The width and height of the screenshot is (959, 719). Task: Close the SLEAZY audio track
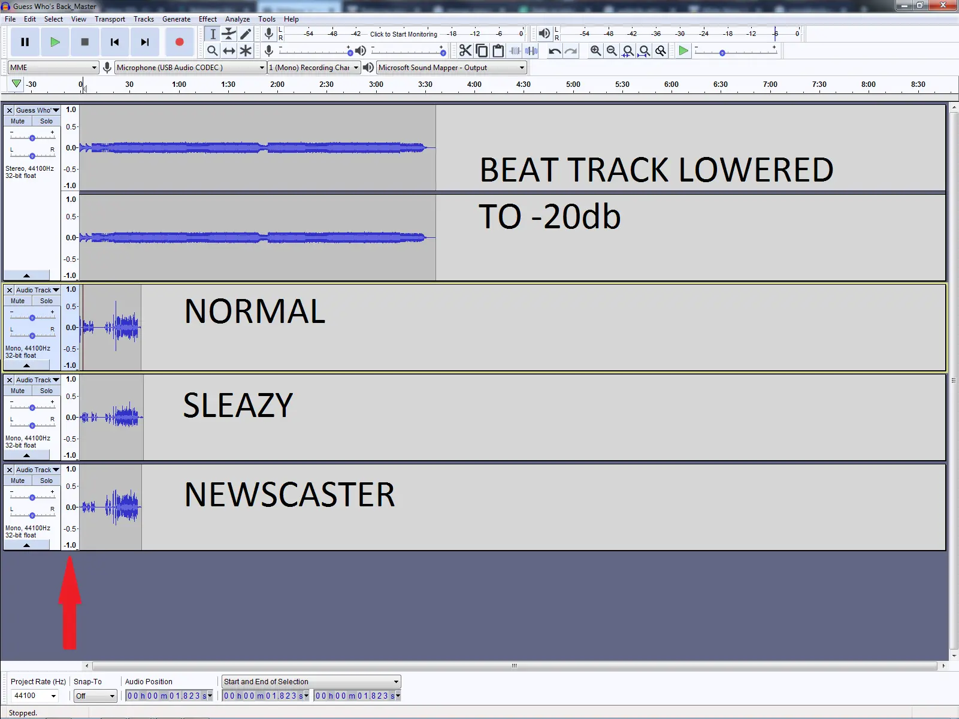tap(10, 380)
